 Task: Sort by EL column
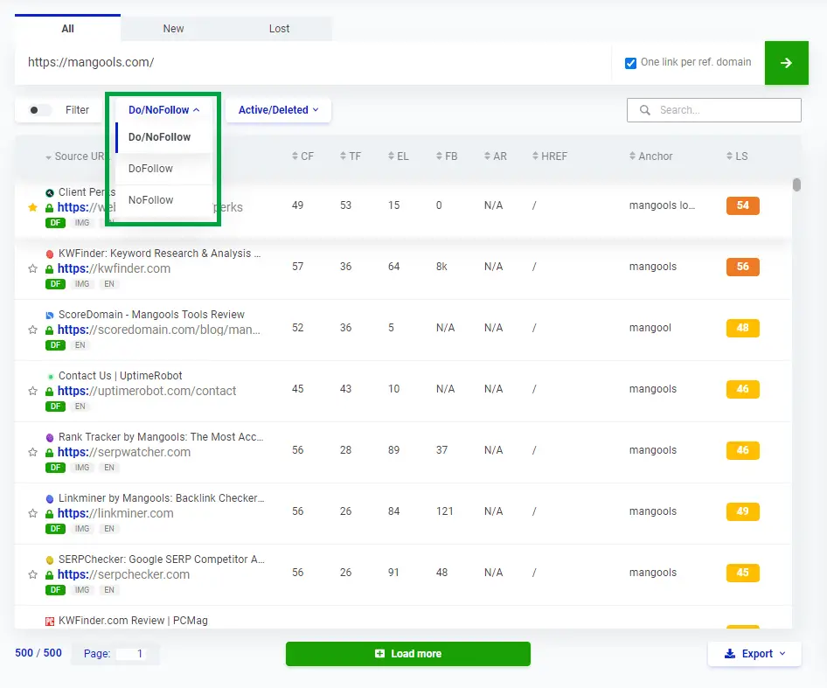(x=399, y=156)
